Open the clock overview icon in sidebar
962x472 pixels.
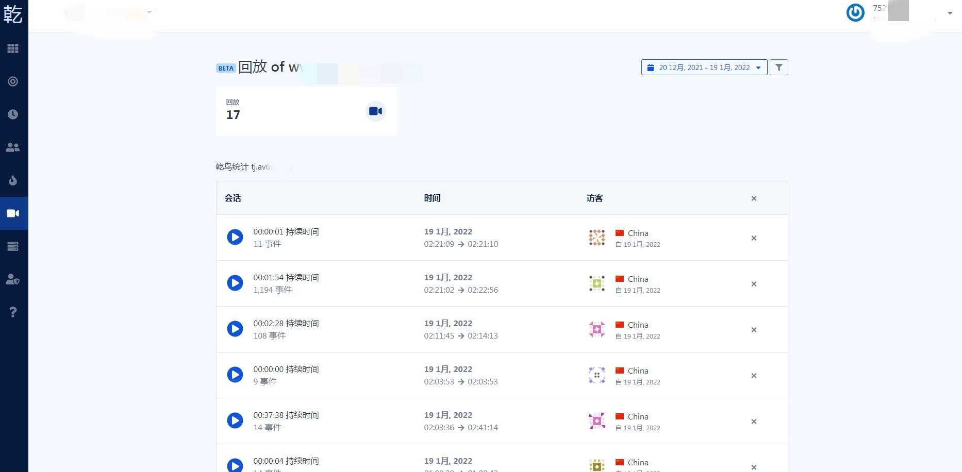[x=13, y=114]
